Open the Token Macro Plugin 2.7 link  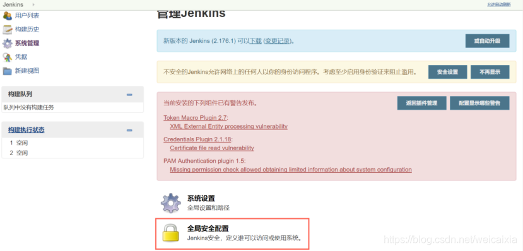(195, 118)
